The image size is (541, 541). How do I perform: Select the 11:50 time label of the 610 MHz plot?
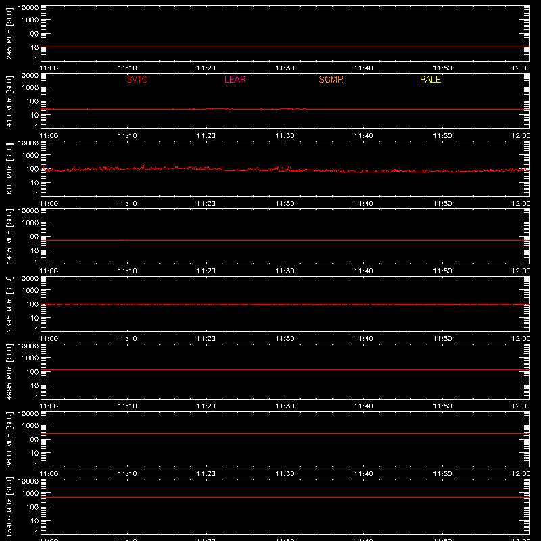442,204
